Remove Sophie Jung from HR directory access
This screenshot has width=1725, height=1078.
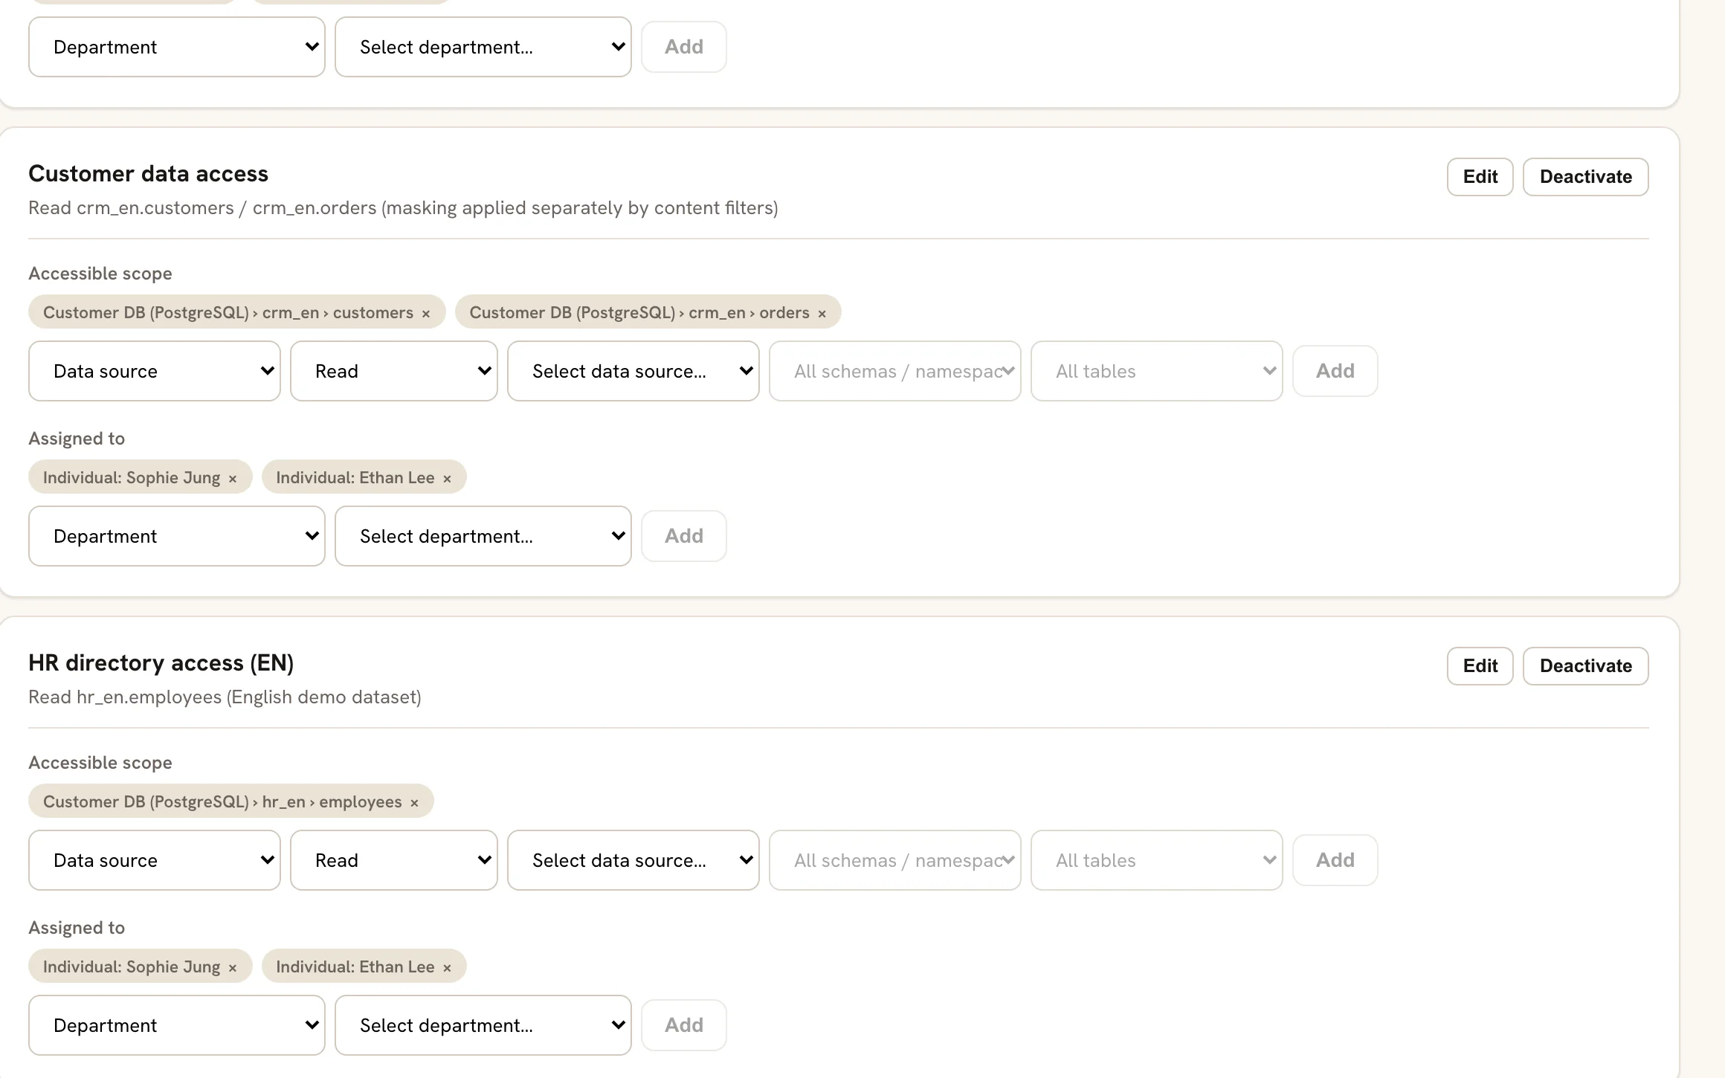(233, 968)
